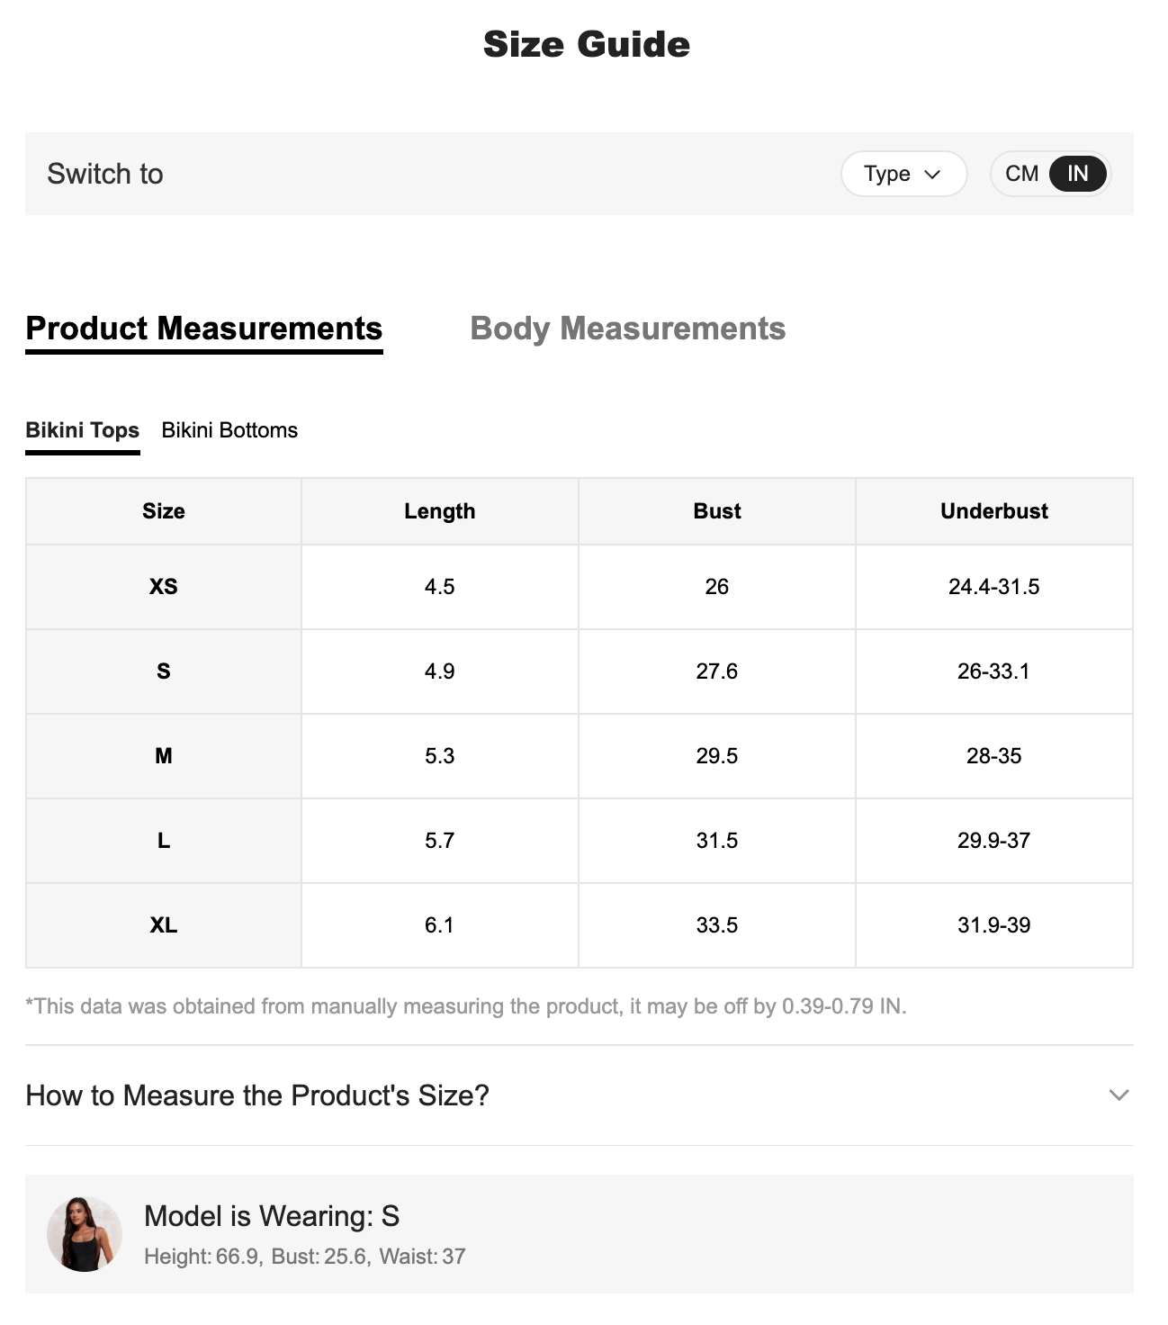The image size is (1168, 1325).
Task: Click the Size column header
Action: pyautogui.click(x=164, y=511)
